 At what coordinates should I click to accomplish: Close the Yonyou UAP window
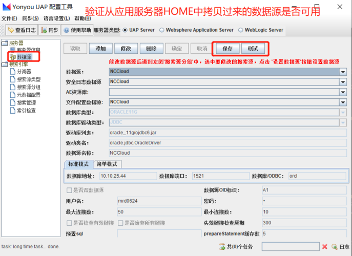(340, 7)
